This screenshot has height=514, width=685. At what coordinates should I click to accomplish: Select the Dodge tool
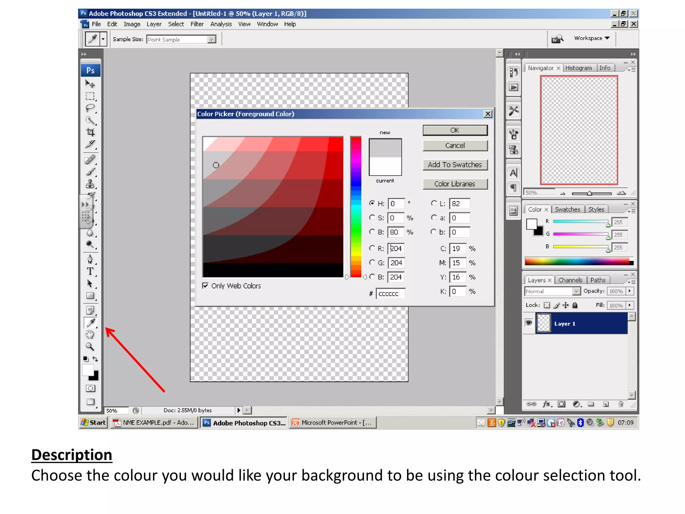click(90, 244)
